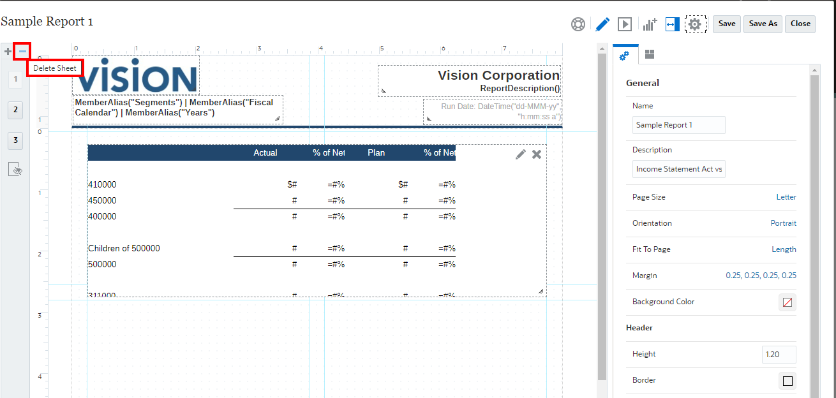The image size is (836, 398).
Task: Switch to the layout blocks tab
Action: (x=650, y=55)
